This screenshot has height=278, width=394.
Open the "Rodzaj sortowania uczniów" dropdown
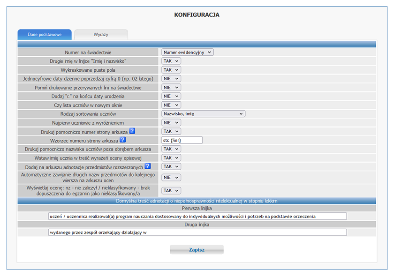[203, 113]
